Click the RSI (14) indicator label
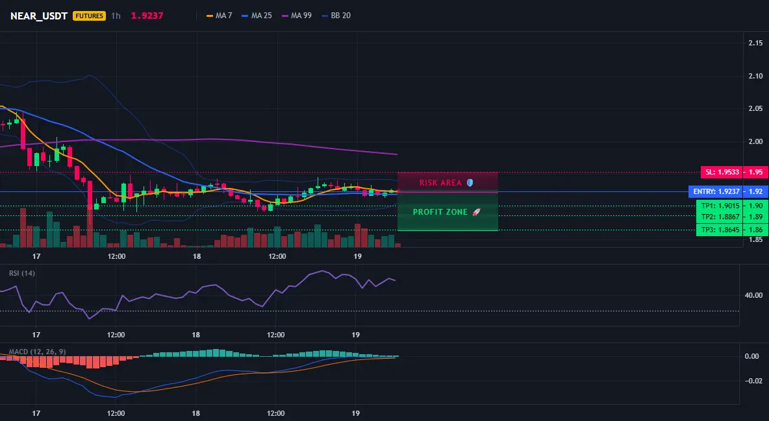 tap(22, 273)
